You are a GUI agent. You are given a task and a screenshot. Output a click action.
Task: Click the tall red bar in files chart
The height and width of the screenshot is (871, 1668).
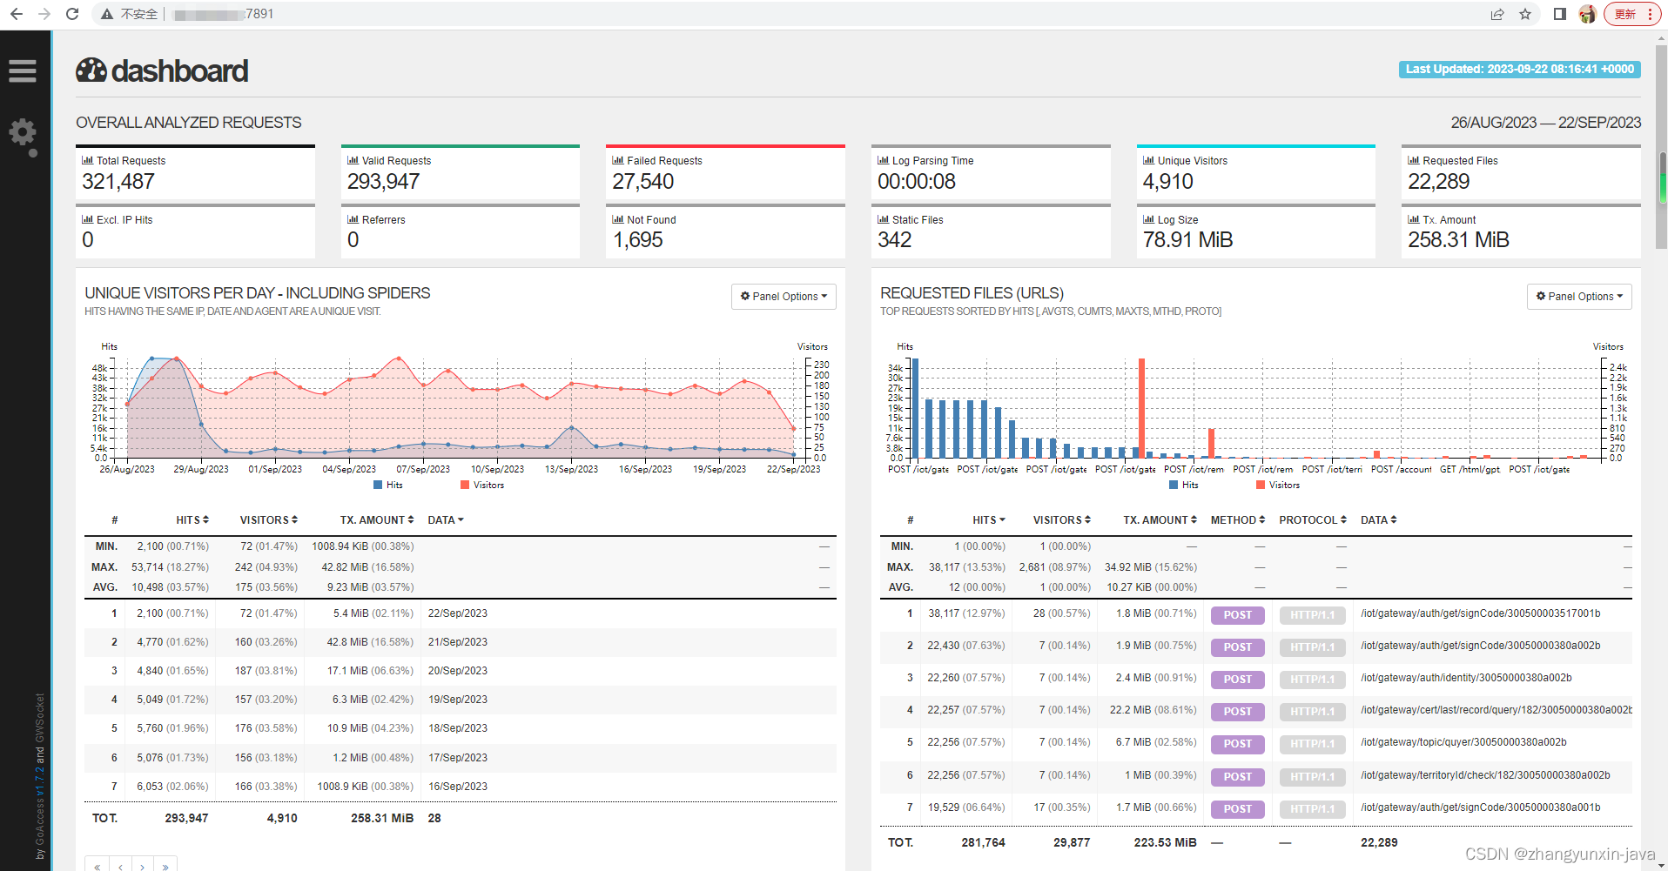pyautogui.click(x=1141, y=408)
